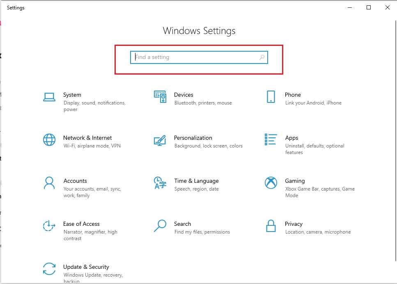Close the Settings window

point(388,7)
